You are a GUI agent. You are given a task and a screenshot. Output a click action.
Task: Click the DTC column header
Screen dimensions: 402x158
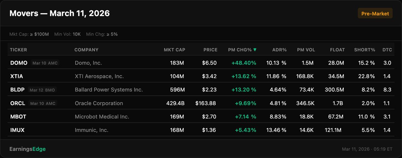[x=387, y=50]
